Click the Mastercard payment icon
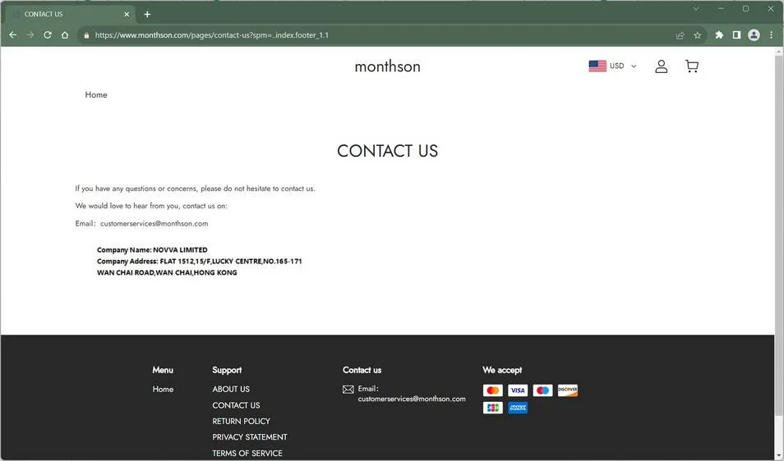784x461 pixels. tap(492, 390)
